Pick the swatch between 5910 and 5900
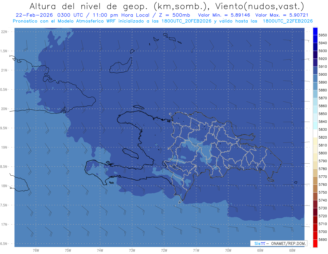Screen dimensions: 328x254 [315, 70]
